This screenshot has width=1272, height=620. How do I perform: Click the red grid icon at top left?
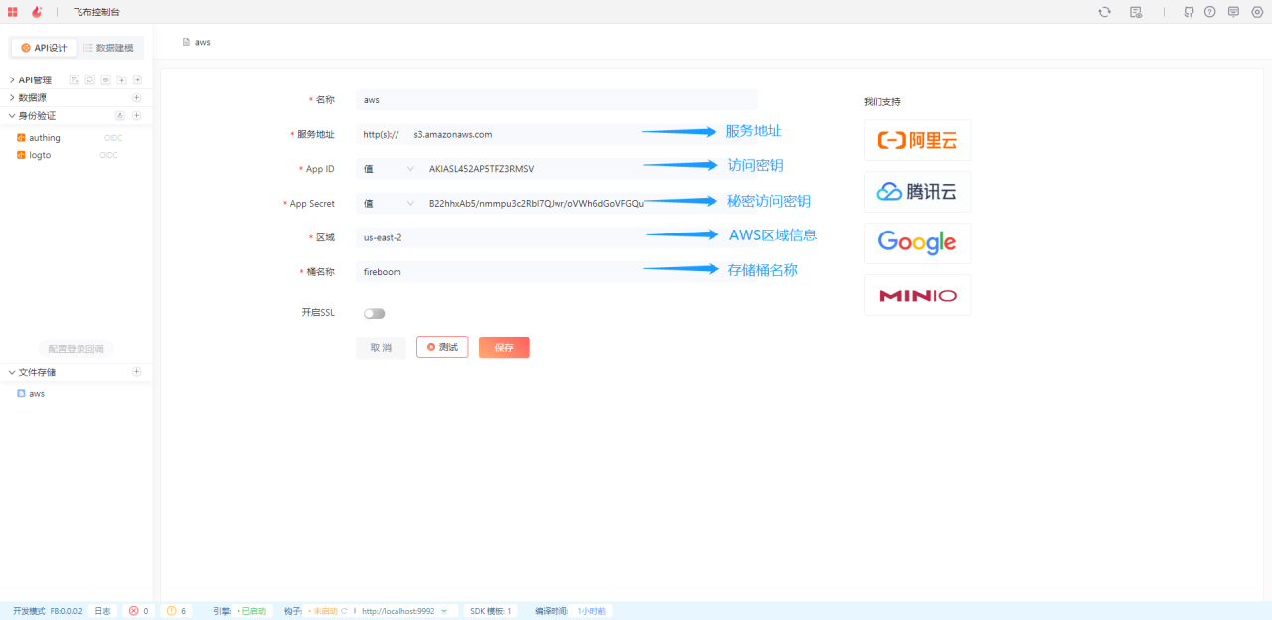[x=13, y=12]
